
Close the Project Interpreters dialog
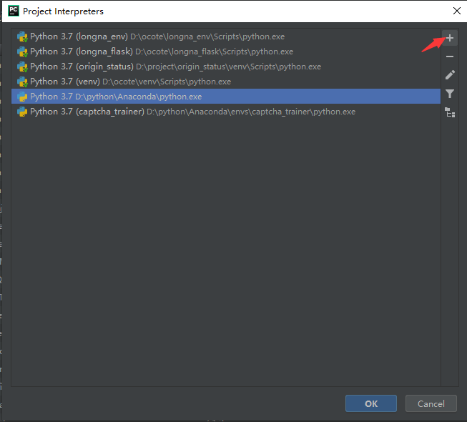pos(456,11)
